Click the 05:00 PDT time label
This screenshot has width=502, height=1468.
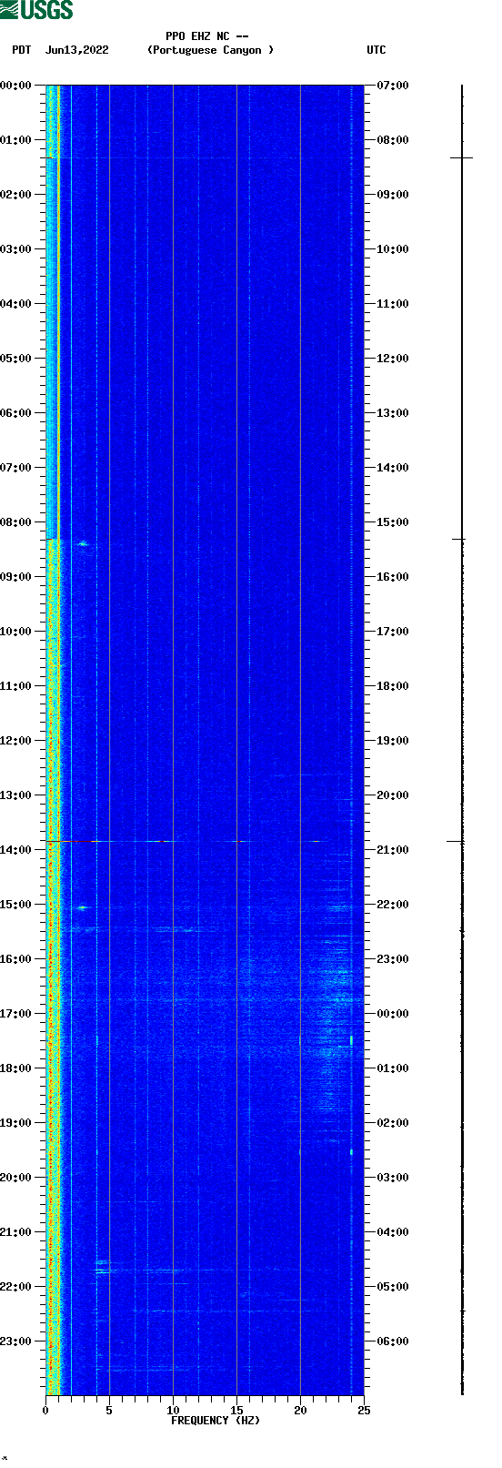(x=15, y=359)
